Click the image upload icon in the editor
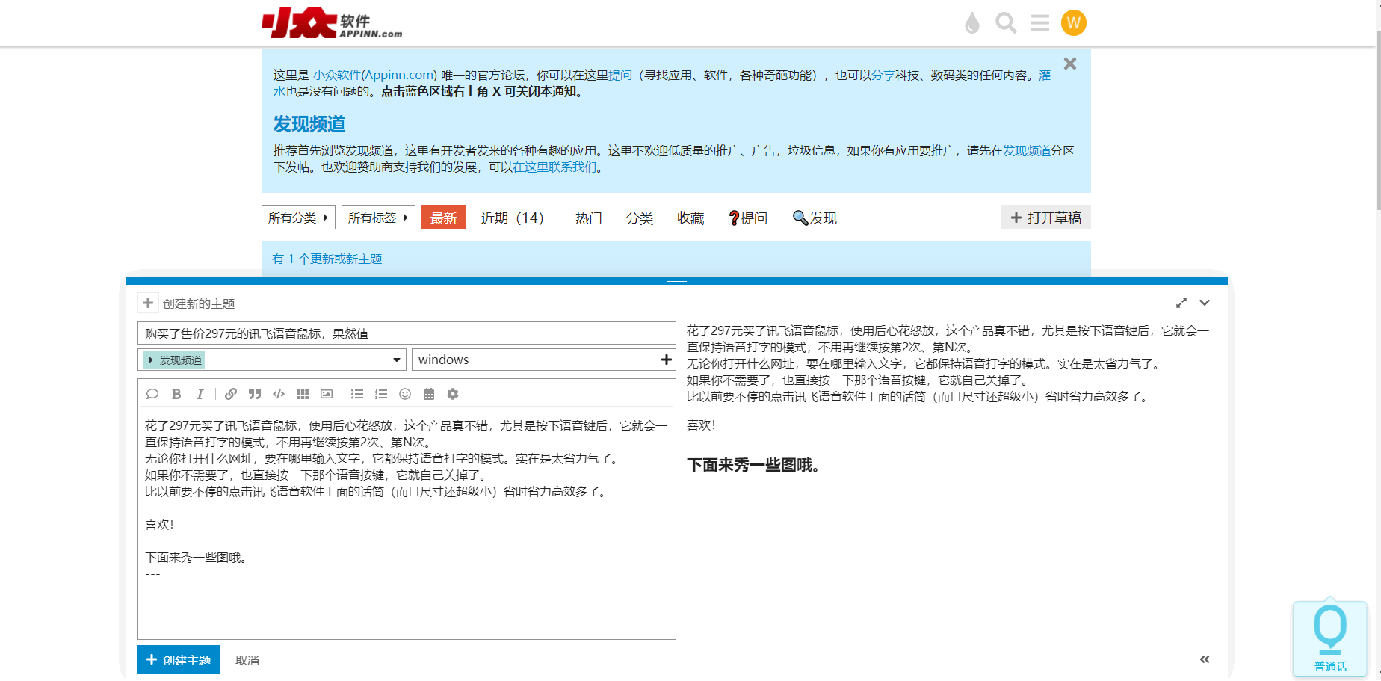 tap(327, 394)
